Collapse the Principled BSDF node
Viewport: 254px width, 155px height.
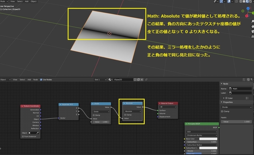[x=186, y=124]
